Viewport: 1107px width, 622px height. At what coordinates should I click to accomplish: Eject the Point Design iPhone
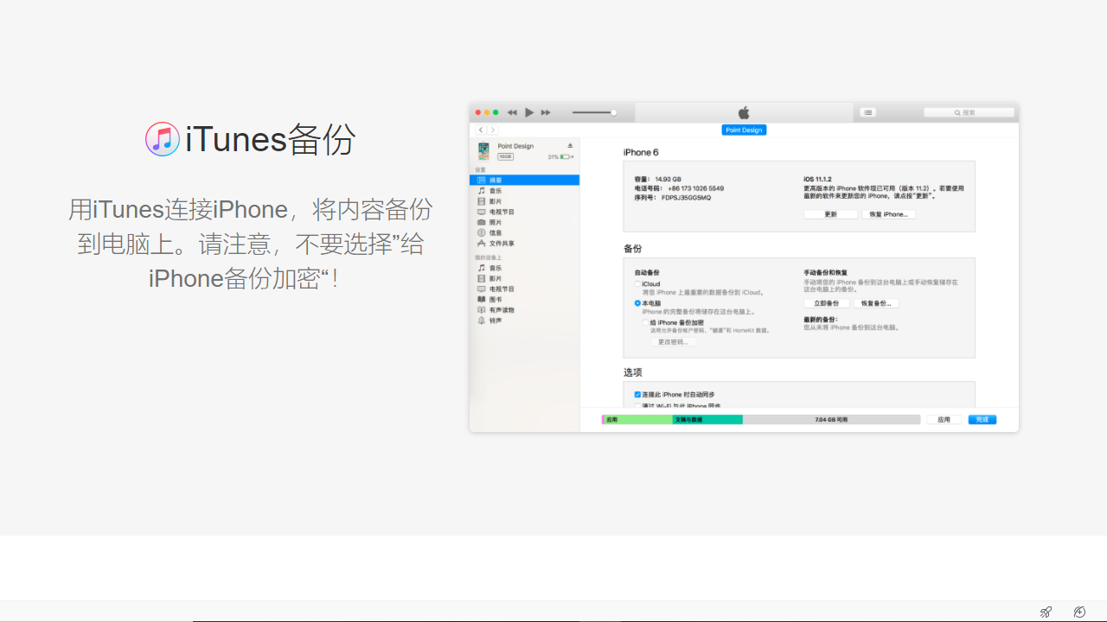click(568, 144)
